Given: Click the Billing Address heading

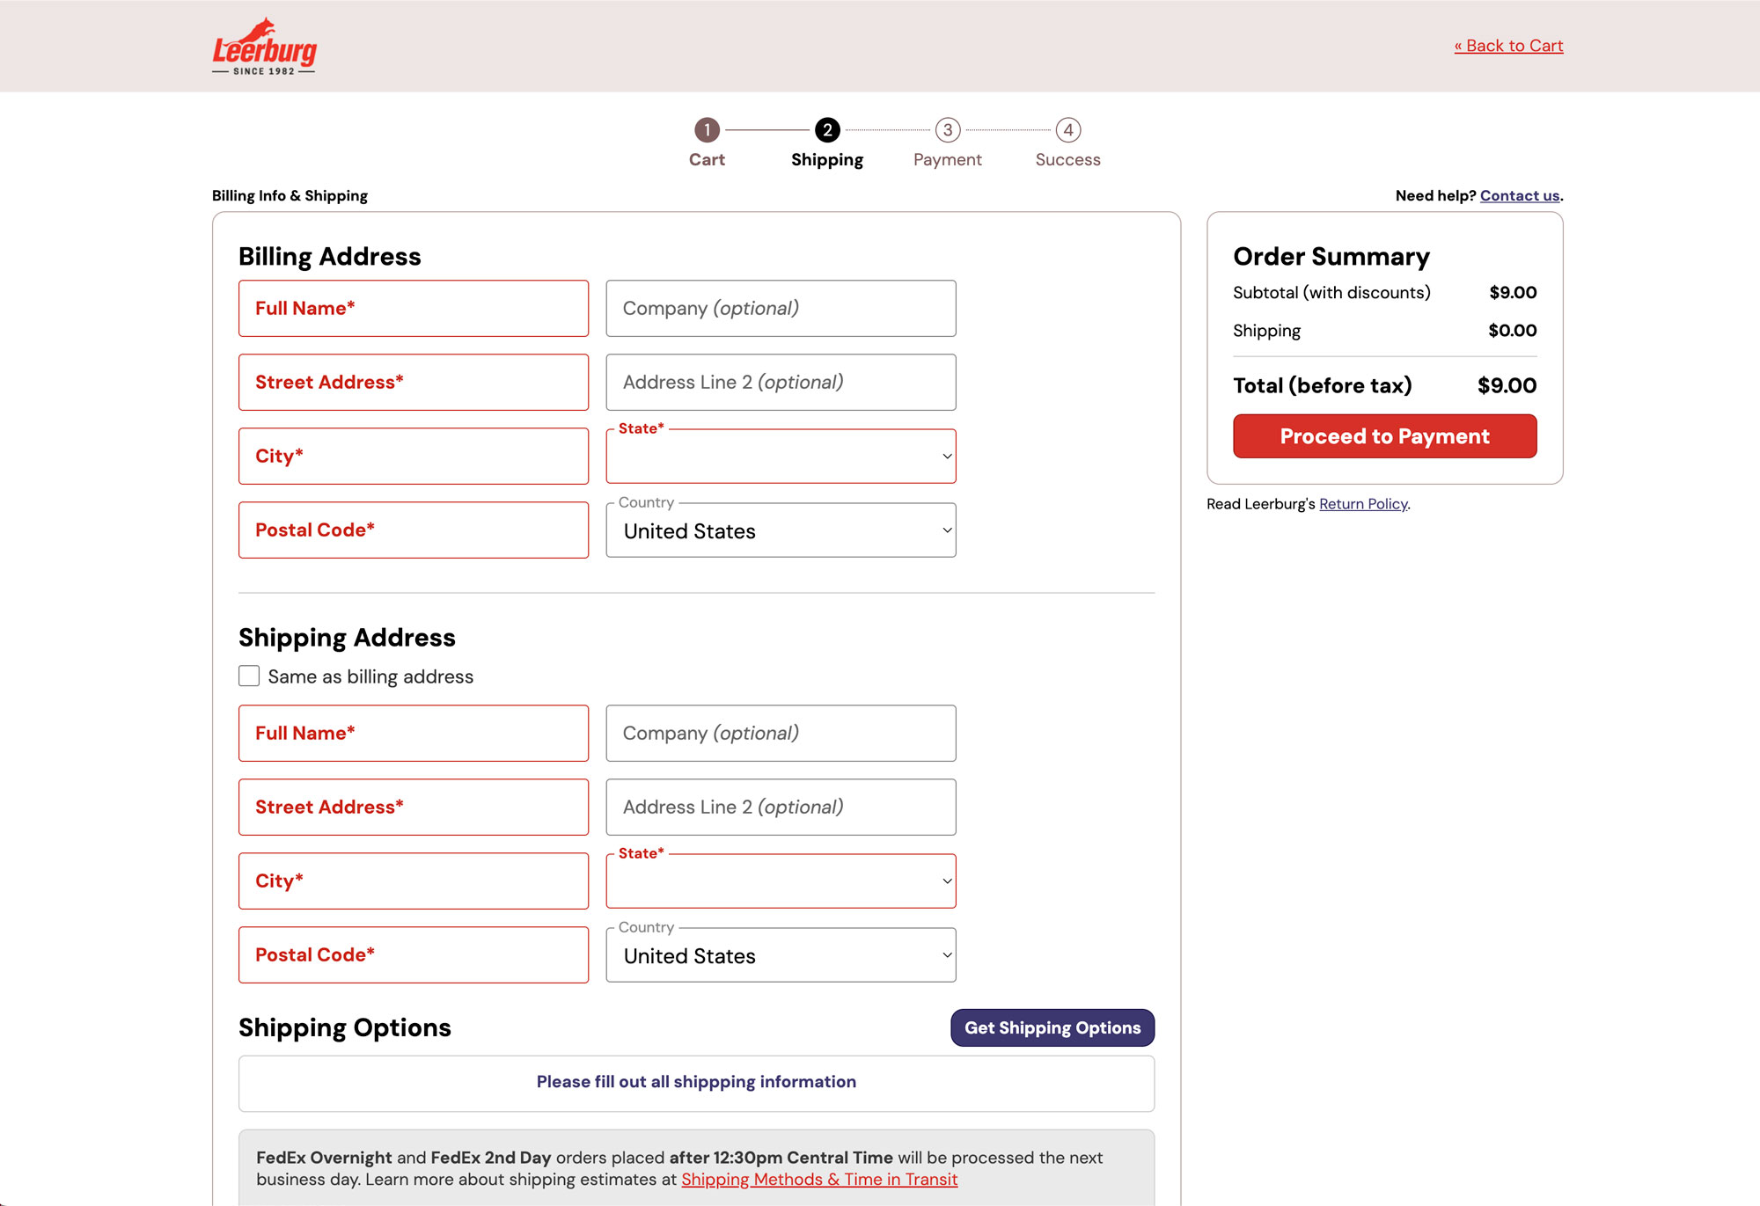Looking at the screenshot, I should [x=330, y=256].
